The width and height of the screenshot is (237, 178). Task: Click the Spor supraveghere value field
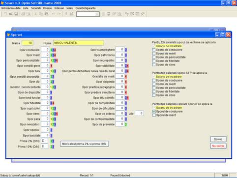point(120,50)
